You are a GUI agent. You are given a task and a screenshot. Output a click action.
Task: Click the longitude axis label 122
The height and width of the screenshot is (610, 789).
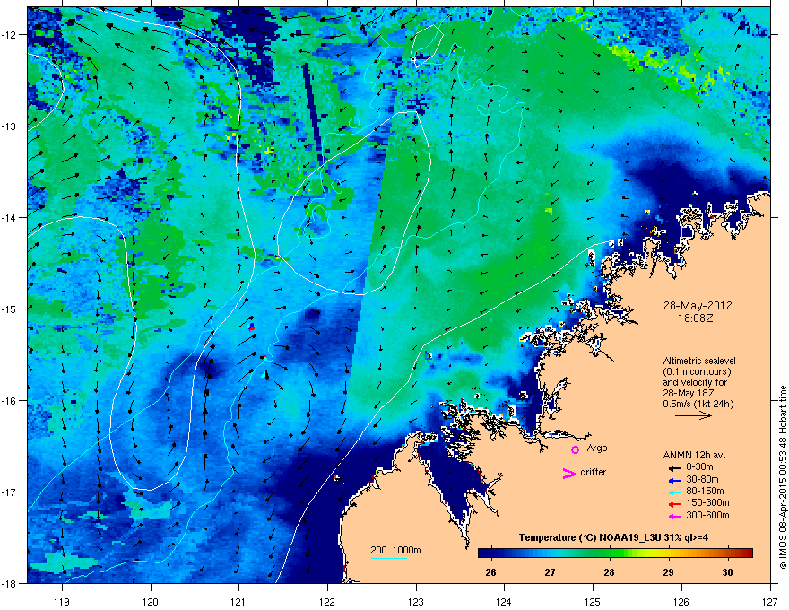coord(327,601)
